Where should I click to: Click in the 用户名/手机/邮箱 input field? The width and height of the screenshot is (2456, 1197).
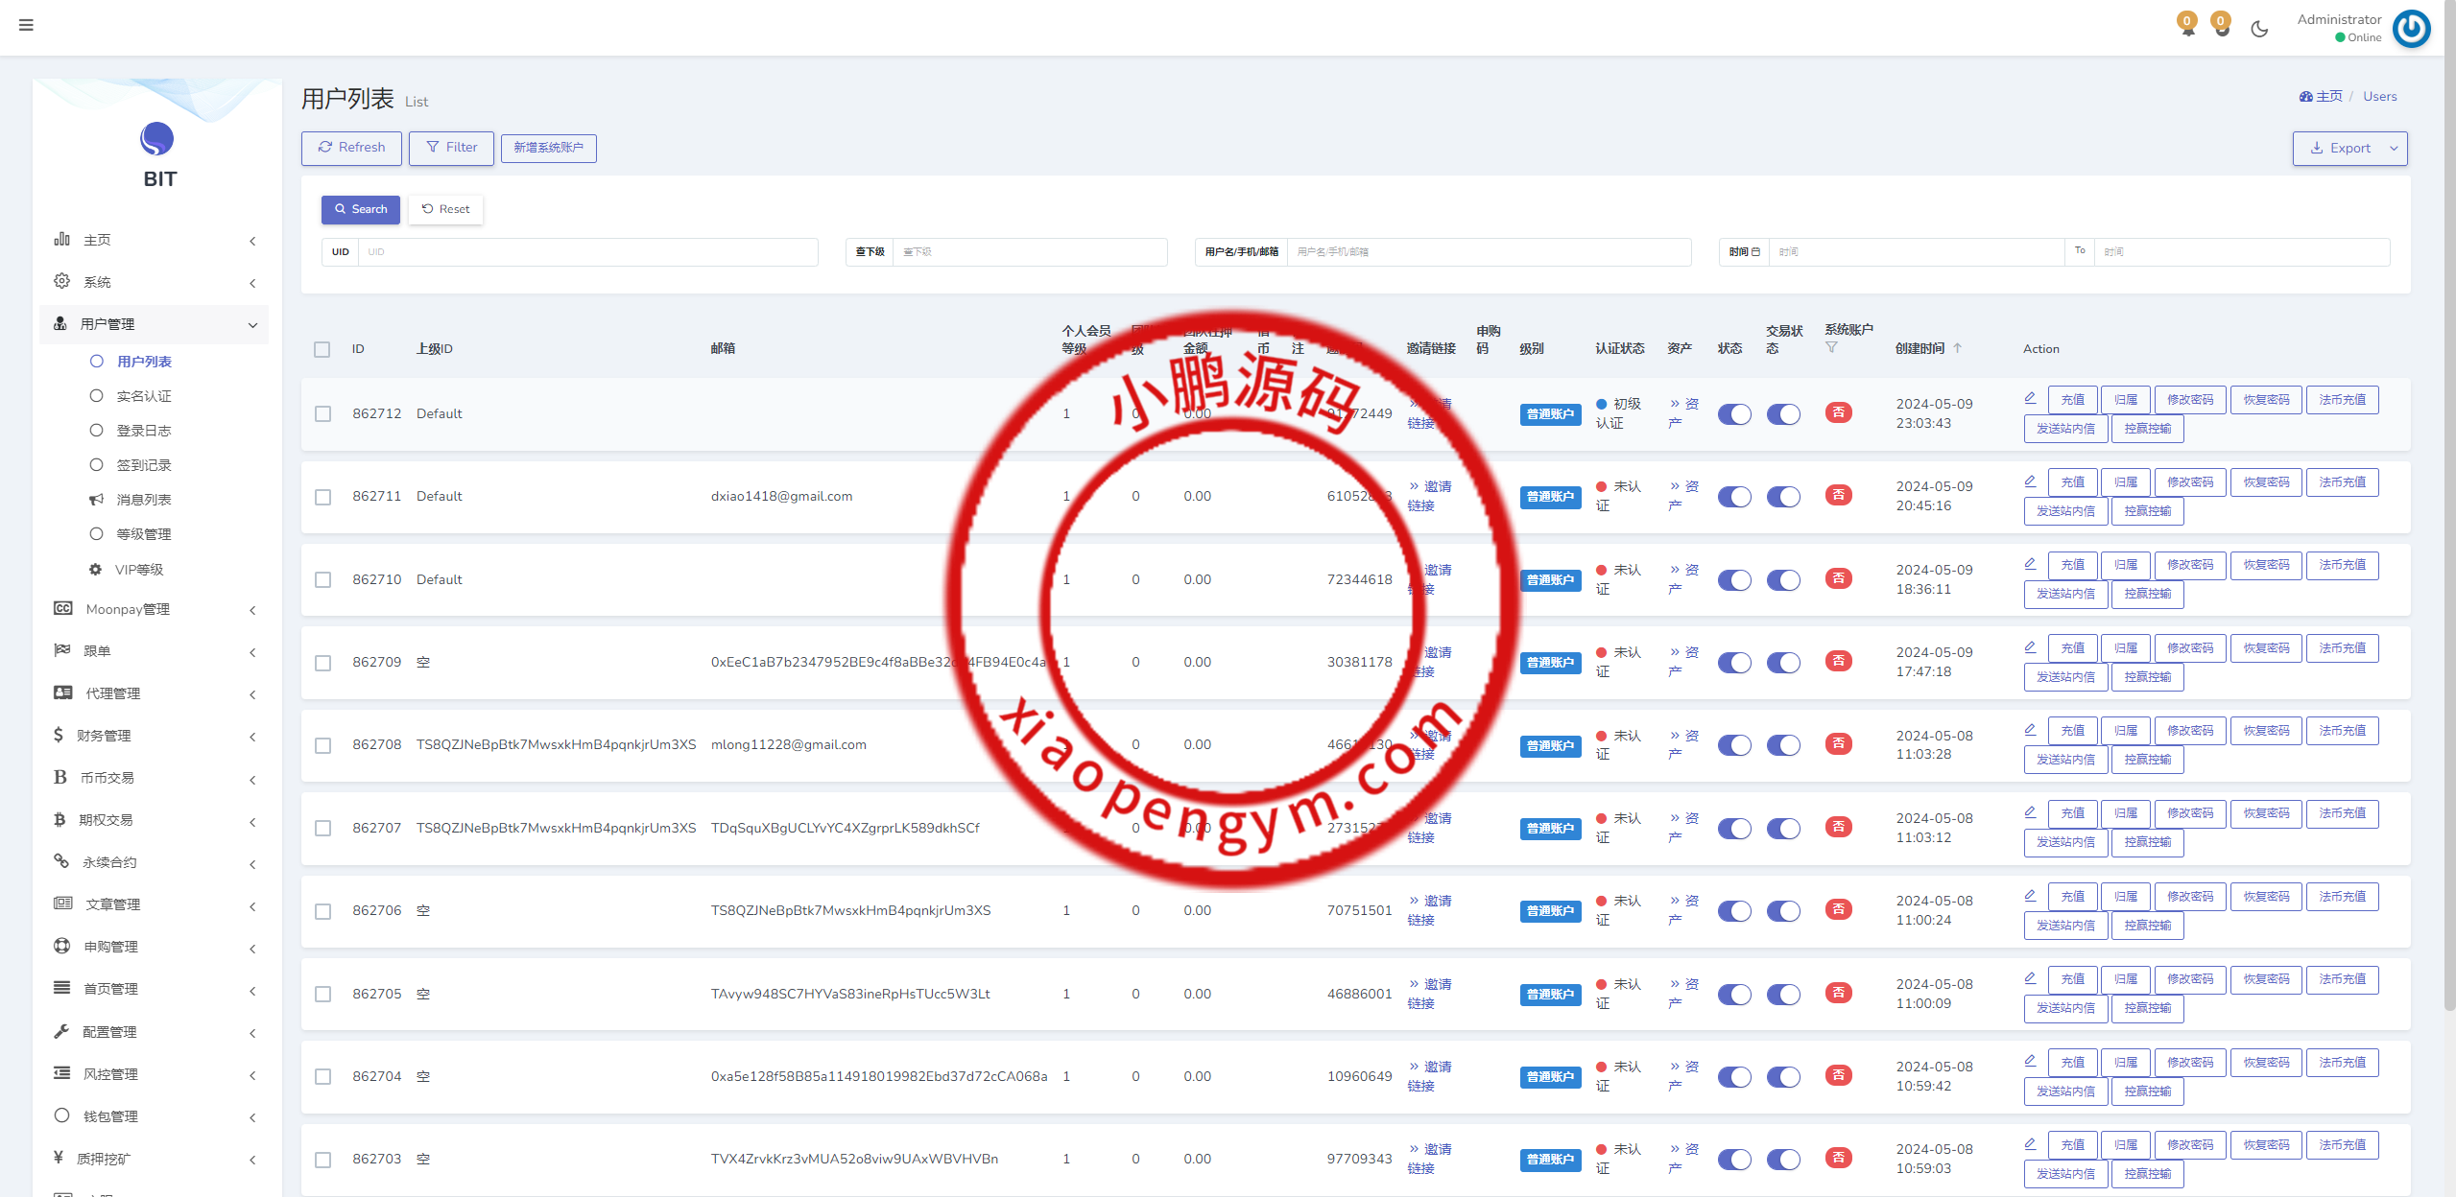click(x=1489, y=252)
